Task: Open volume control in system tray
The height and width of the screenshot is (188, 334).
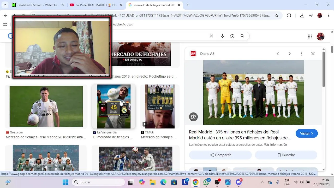Action: click(x=302, y=182)
